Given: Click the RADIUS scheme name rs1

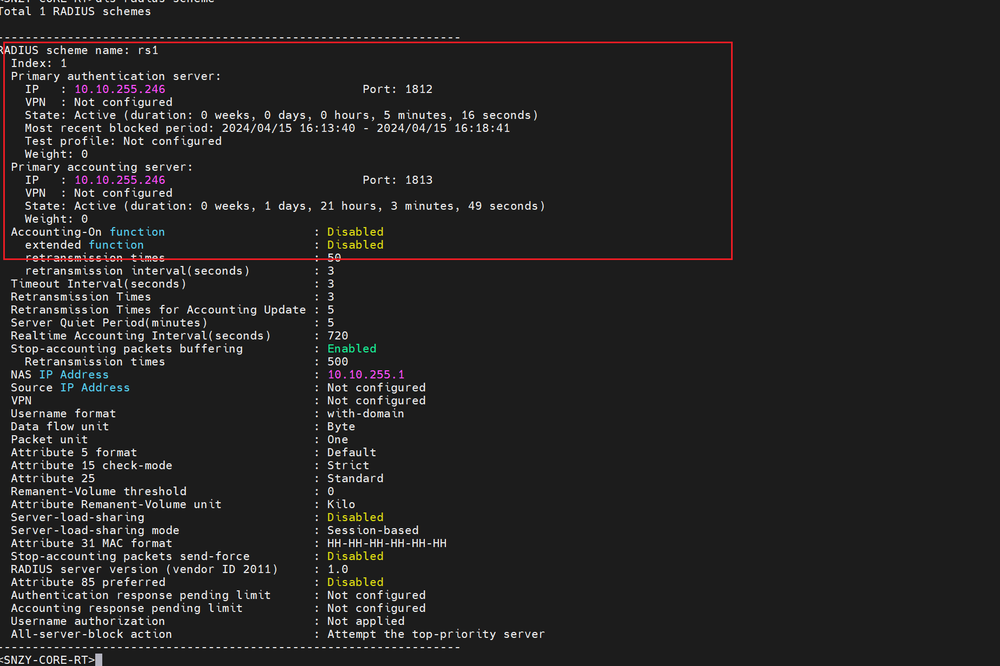Looking at the screenshot, I should 148,50.
